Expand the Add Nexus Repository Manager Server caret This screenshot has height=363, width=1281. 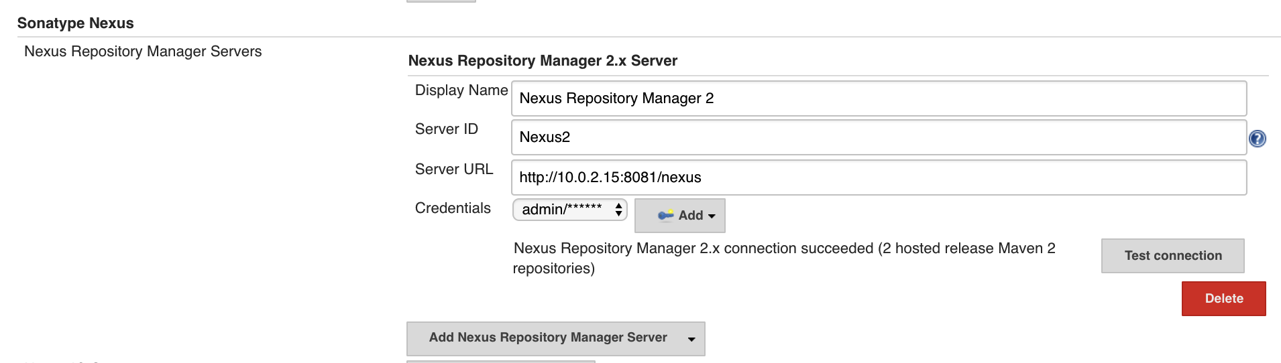pos(691,339)
